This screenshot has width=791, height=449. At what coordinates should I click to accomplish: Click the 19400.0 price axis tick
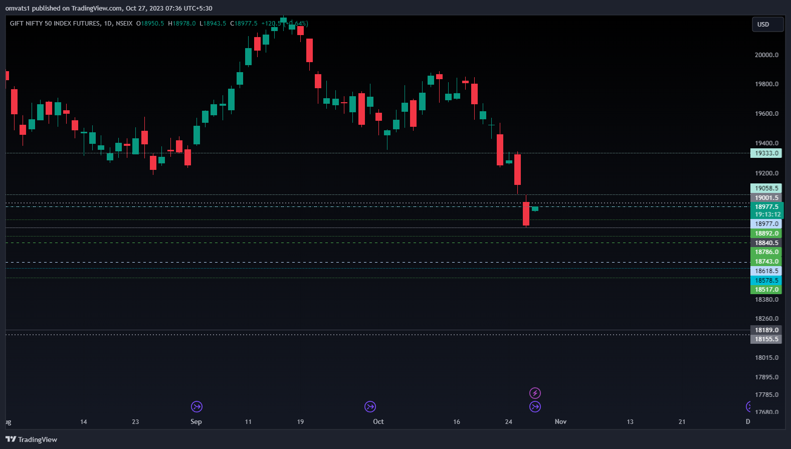pyautogui.click(x=766, y=143)
